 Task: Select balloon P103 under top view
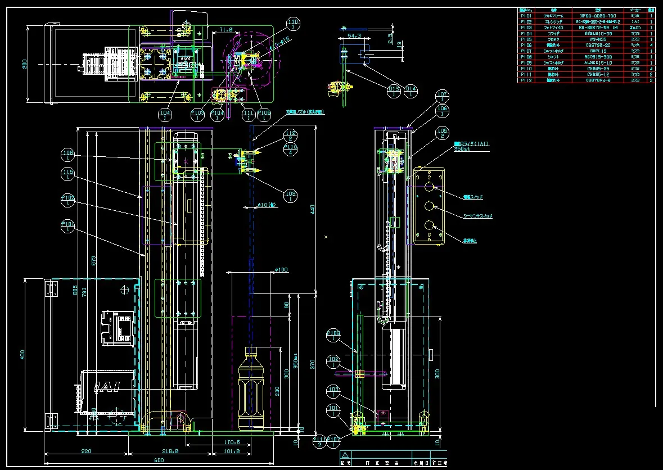(198, 115)
